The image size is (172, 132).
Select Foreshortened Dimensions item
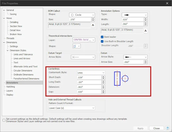coord(26,79)
